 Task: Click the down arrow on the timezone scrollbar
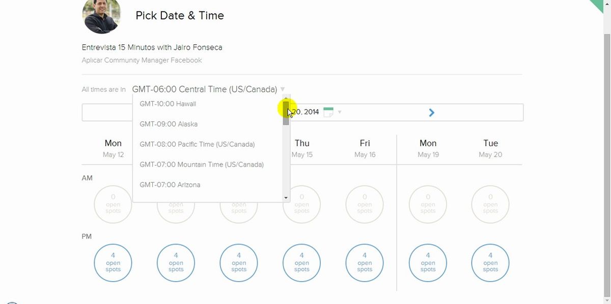287,198
